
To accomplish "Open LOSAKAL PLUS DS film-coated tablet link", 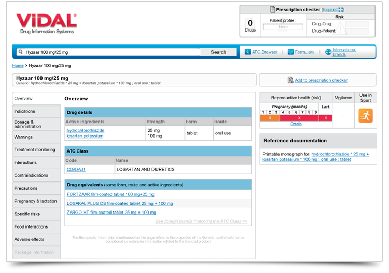I will (120, 204).
